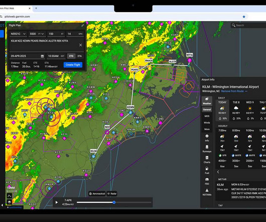Viewport: 266px width, 222px height.
Task: Select the ETD toggle
Action: (71, 56)
